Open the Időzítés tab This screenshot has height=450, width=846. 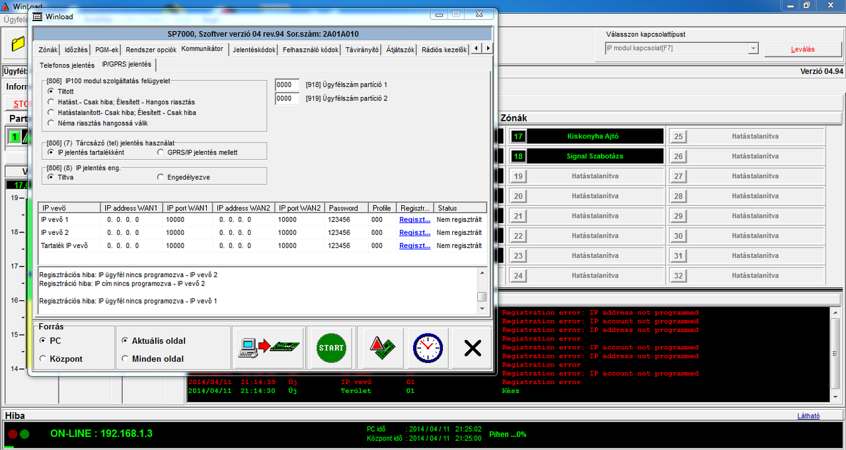tap(76, 49)
